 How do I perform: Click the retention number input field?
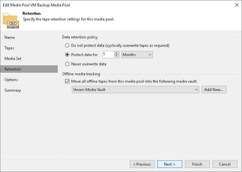pyautogui.click(x=108, y=55)
